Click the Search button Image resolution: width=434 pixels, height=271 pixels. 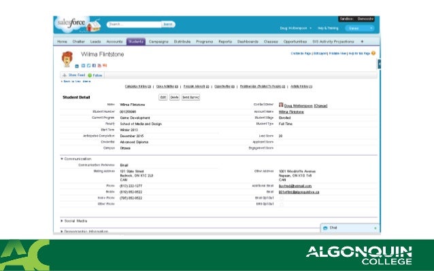tap(168, 24)
